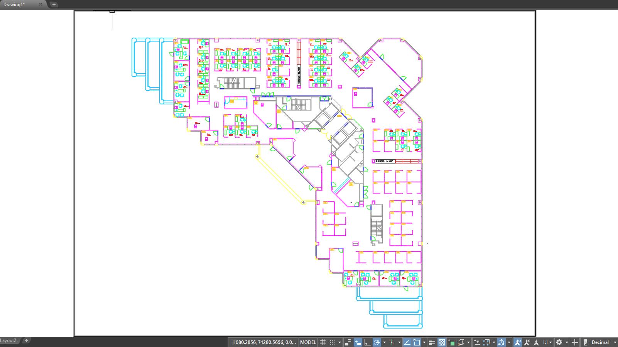The image size is (618, 347).
Task: Toggle polar tracking icon
Action: point(377,342)
